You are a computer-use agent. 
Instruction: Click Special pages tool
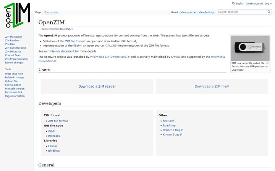(13, 85)
